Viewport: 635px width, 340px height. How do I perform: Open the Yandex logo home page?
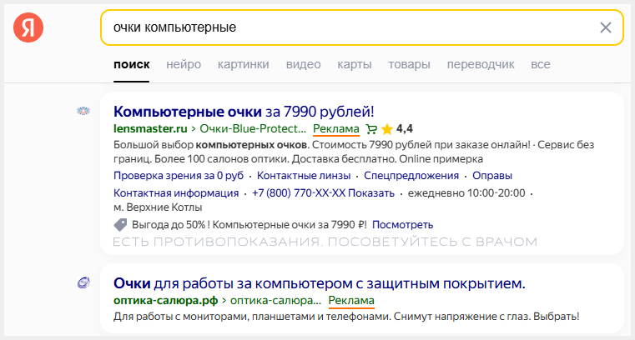click(x=28, y=27)
